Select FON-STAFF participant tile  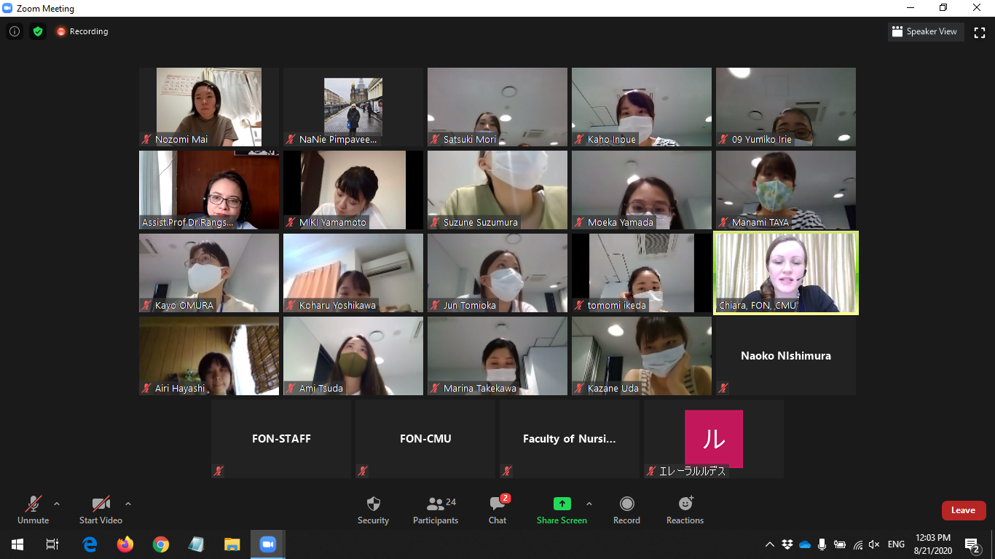pos(281,439)
